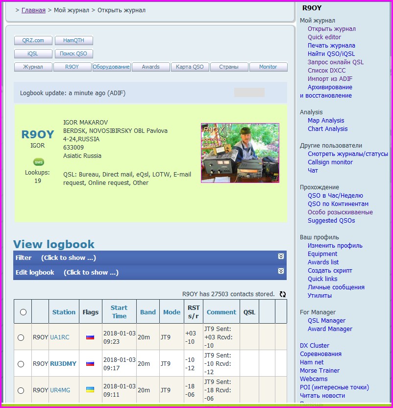Click the Russian flag in UA1RC row
393x408 pixels.
[90, 337]
